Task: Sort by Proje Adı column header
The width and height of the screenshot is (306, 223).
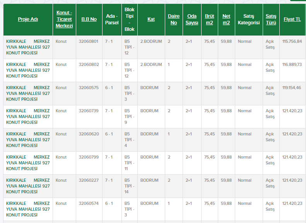Action: (28, 19)
